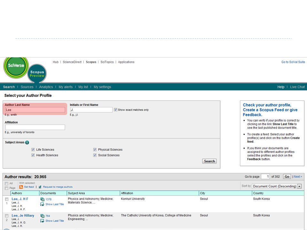Click the documents icon next to 764

[42, 216]
